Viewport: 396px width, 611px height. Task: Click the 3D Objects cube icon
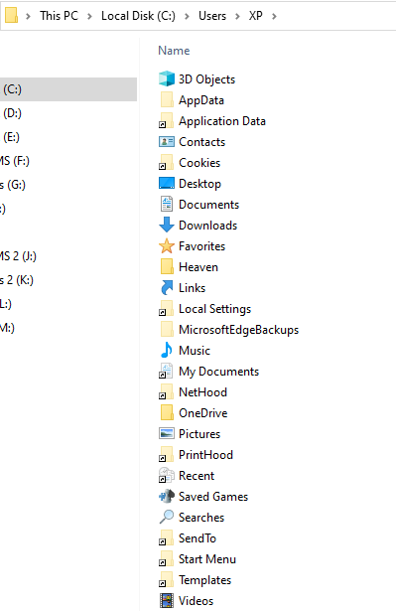pyautogui.click(x=167, y=79)
